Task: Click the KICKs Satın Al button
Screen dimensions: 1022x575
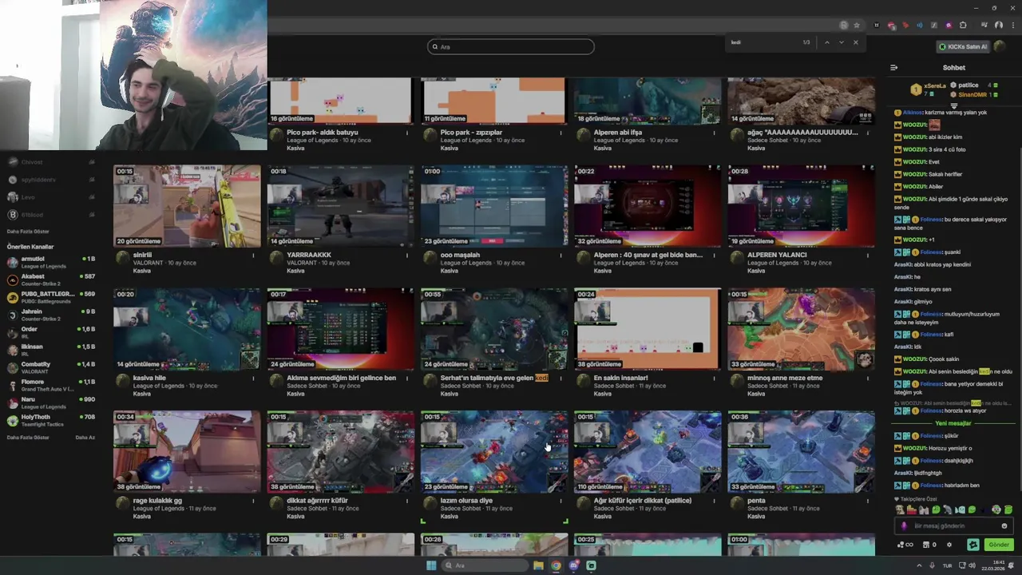Action: [x=964, y=46]
